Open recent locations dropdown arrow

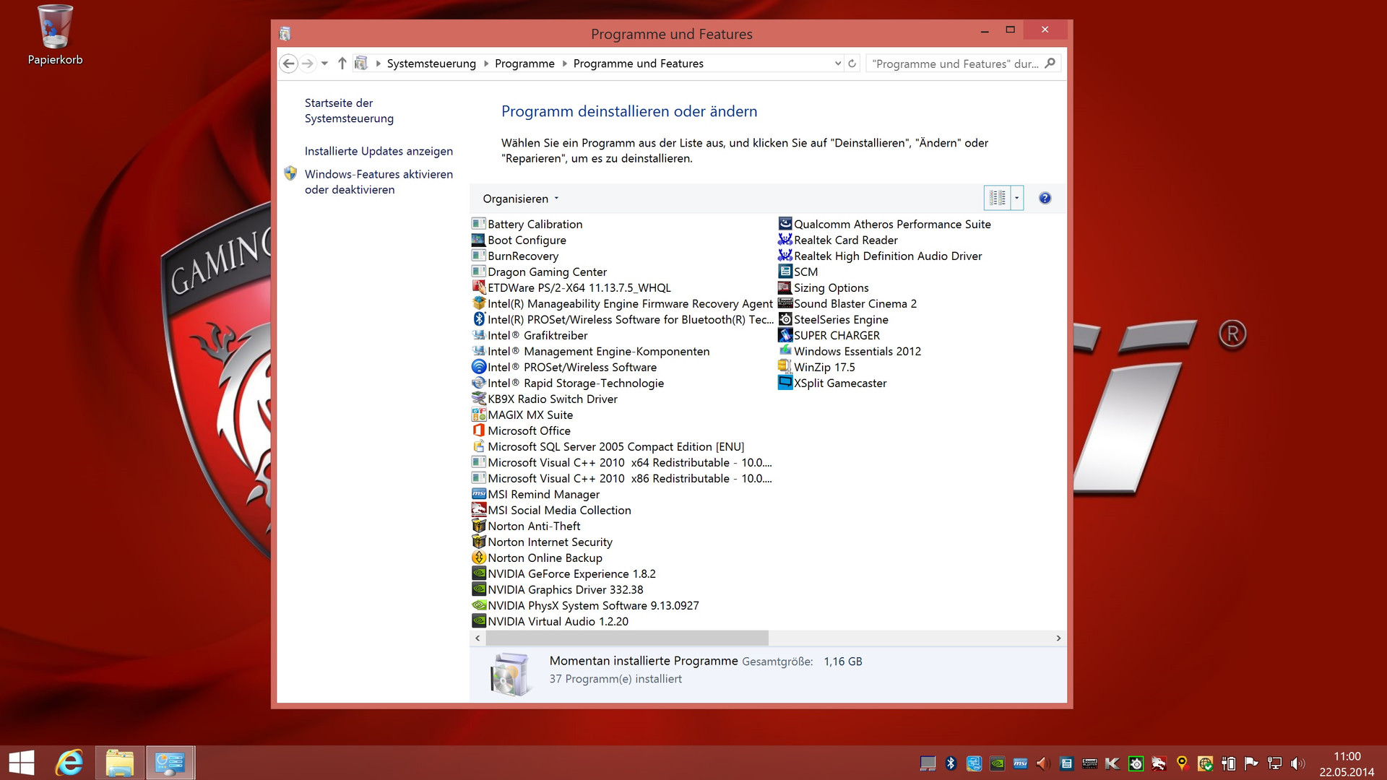(324, 64)
